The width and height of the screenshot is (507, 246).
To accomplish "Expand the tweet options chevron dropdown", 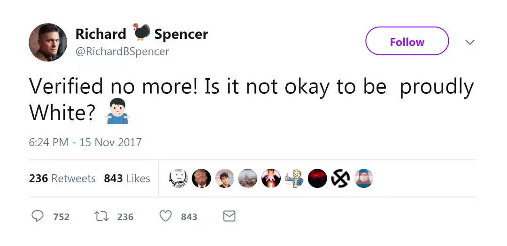I will point(469,42).
